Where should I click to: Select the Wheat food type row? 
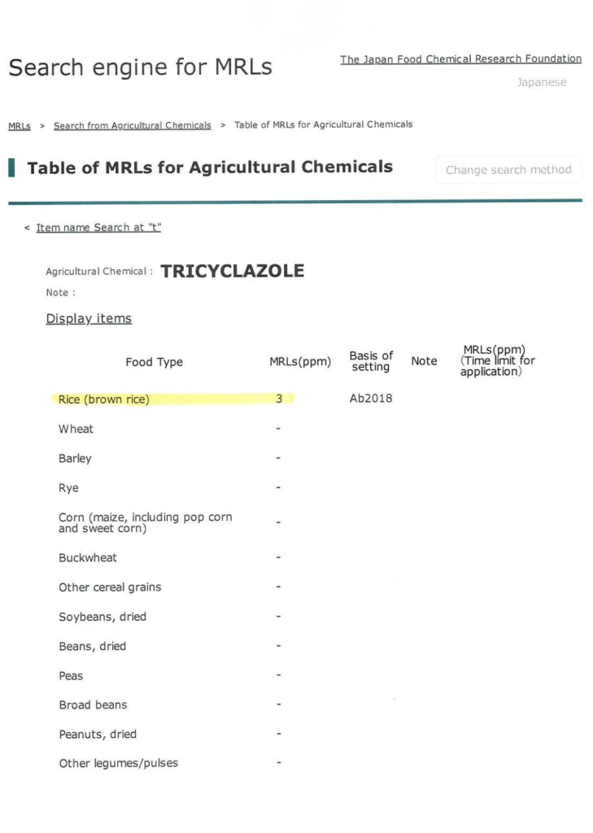pyautogui.click(x=76, y=429)
